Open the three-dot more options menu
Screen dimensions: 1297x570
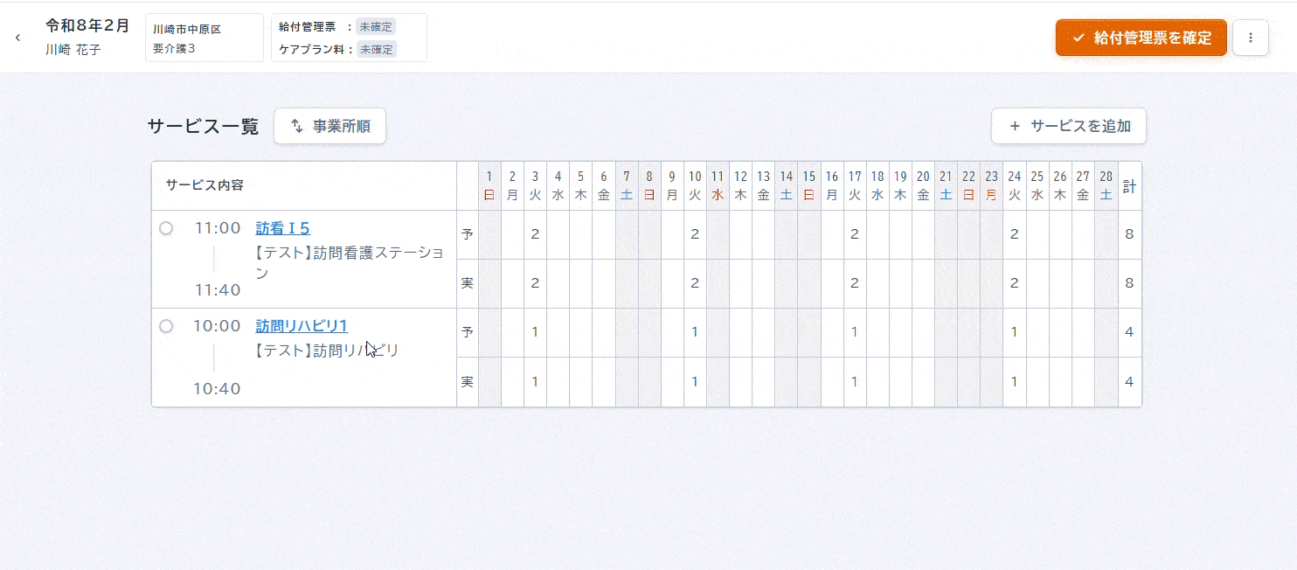[x=1250, y=38]
